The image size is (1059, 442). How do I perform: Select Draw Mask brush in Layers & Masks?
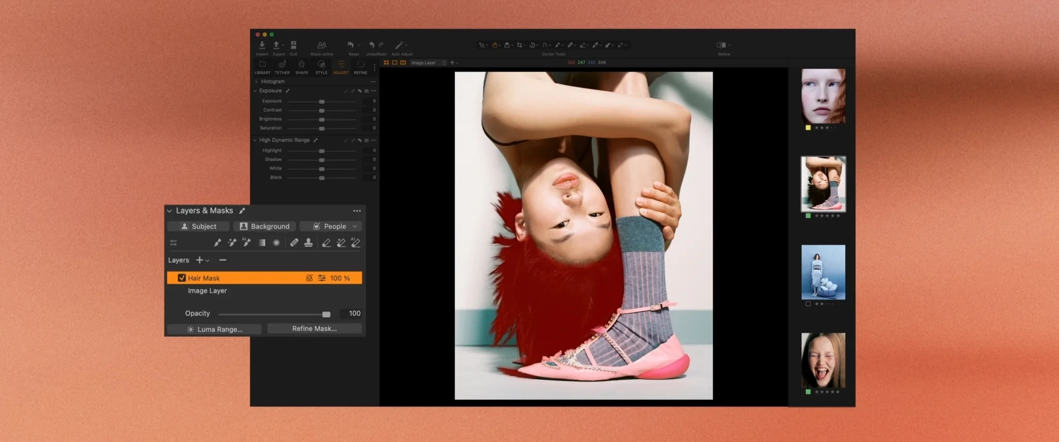tap(217, 243)
